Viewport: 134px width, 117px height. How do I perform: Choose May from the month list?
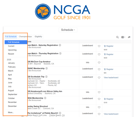point(10,79)
